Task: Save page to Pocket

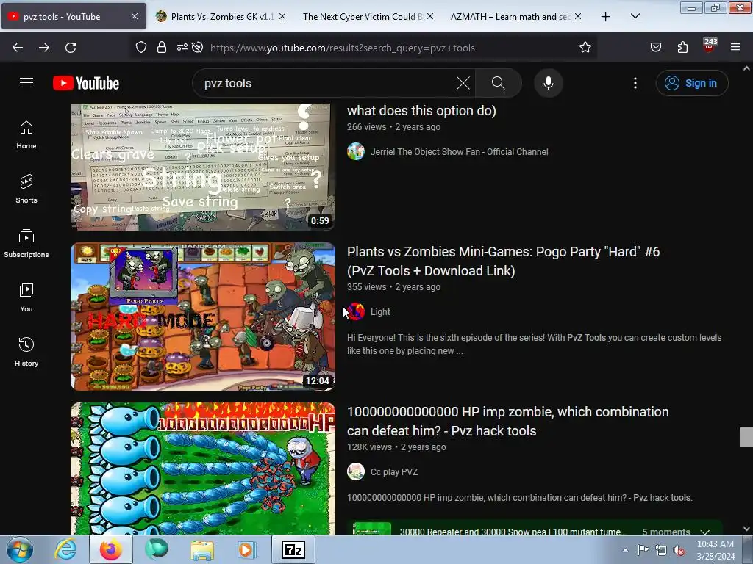Action: point(655,48)
